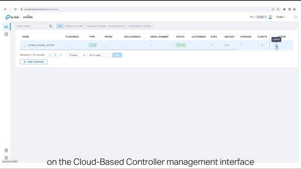Click the Omada page refresh icon
301x169 pixels.
pyautogui.click(x=296, y=17)
